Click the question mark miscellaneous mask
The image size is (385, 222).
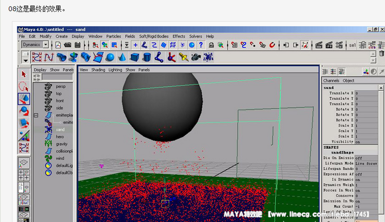pos(201,45)
